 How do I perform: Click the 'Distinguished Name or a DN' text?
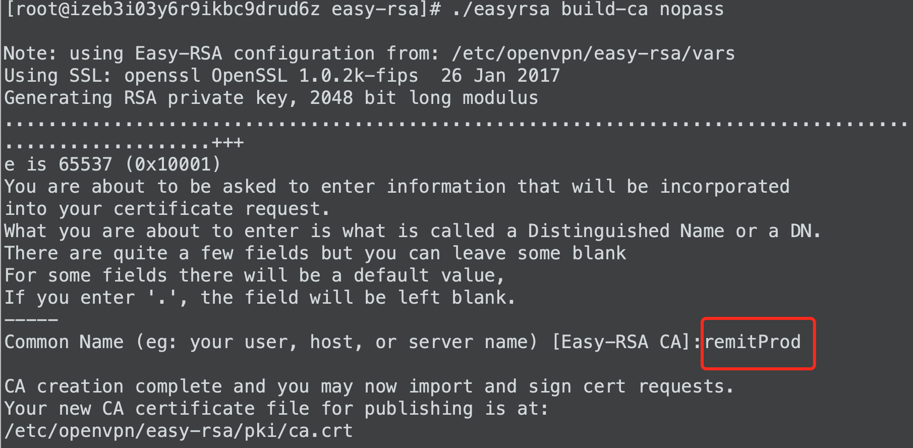674,231
